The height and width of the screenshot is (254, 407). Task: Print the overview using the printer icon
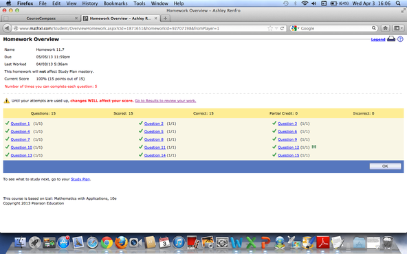click(391, 39)
